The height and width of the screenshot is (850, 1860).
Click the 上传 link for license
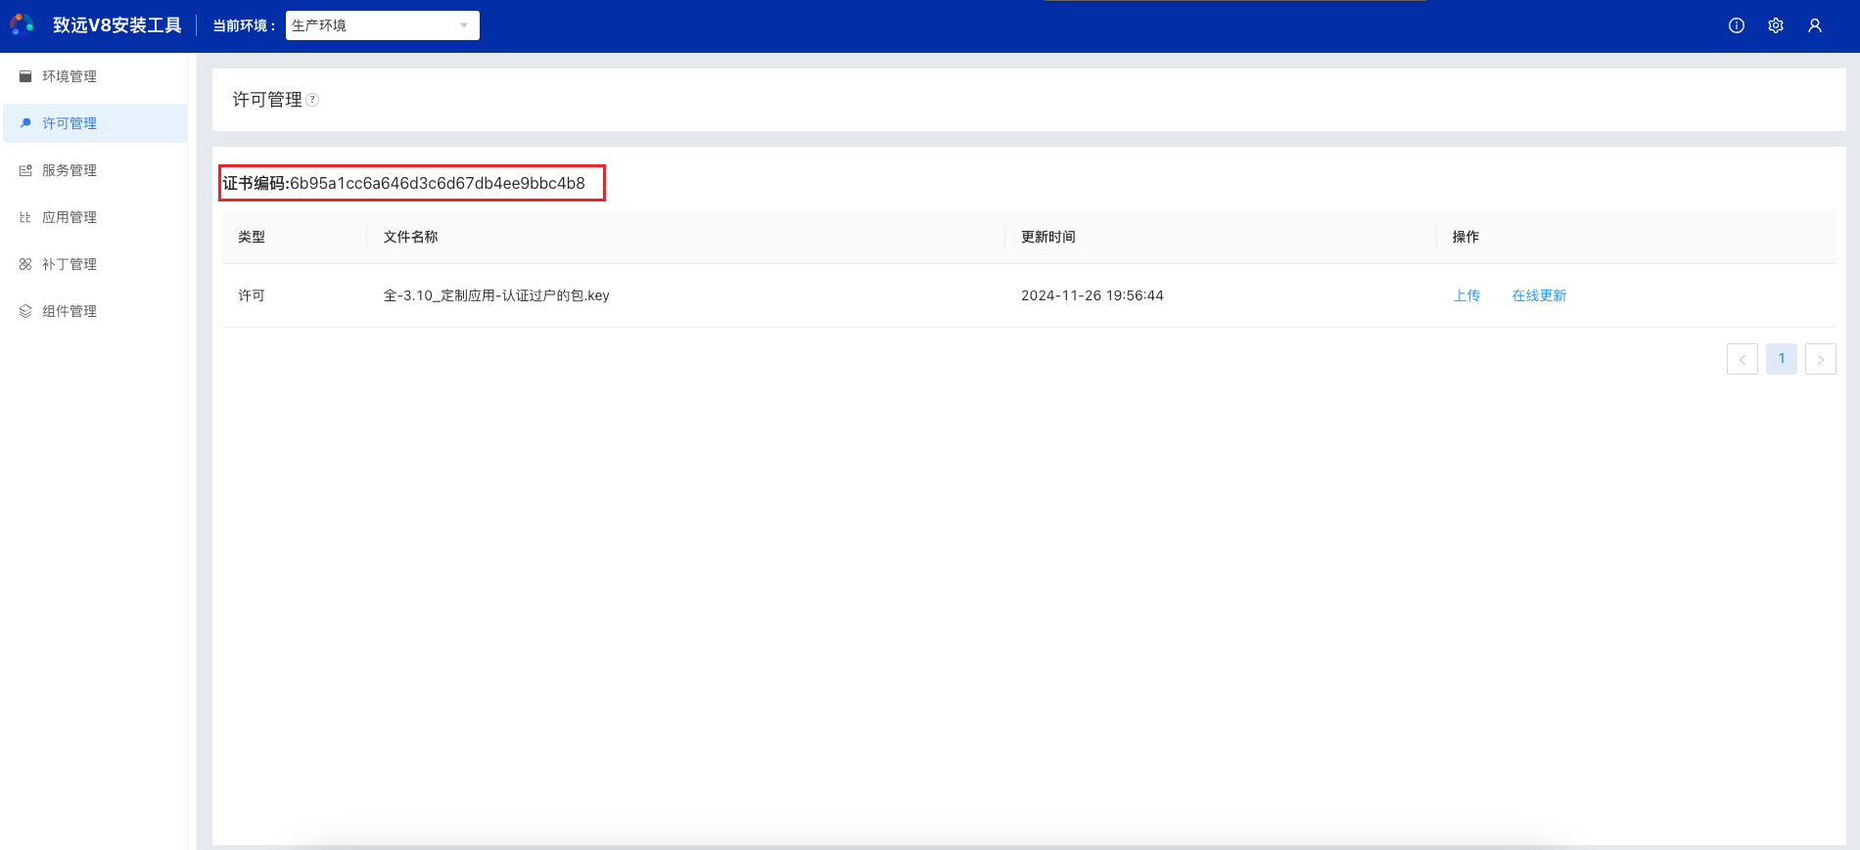tap(1466, 295)
